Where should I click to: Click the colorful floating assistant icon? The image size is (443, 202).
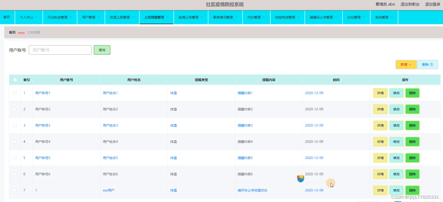pyautogui.click(x=301, y=178)
